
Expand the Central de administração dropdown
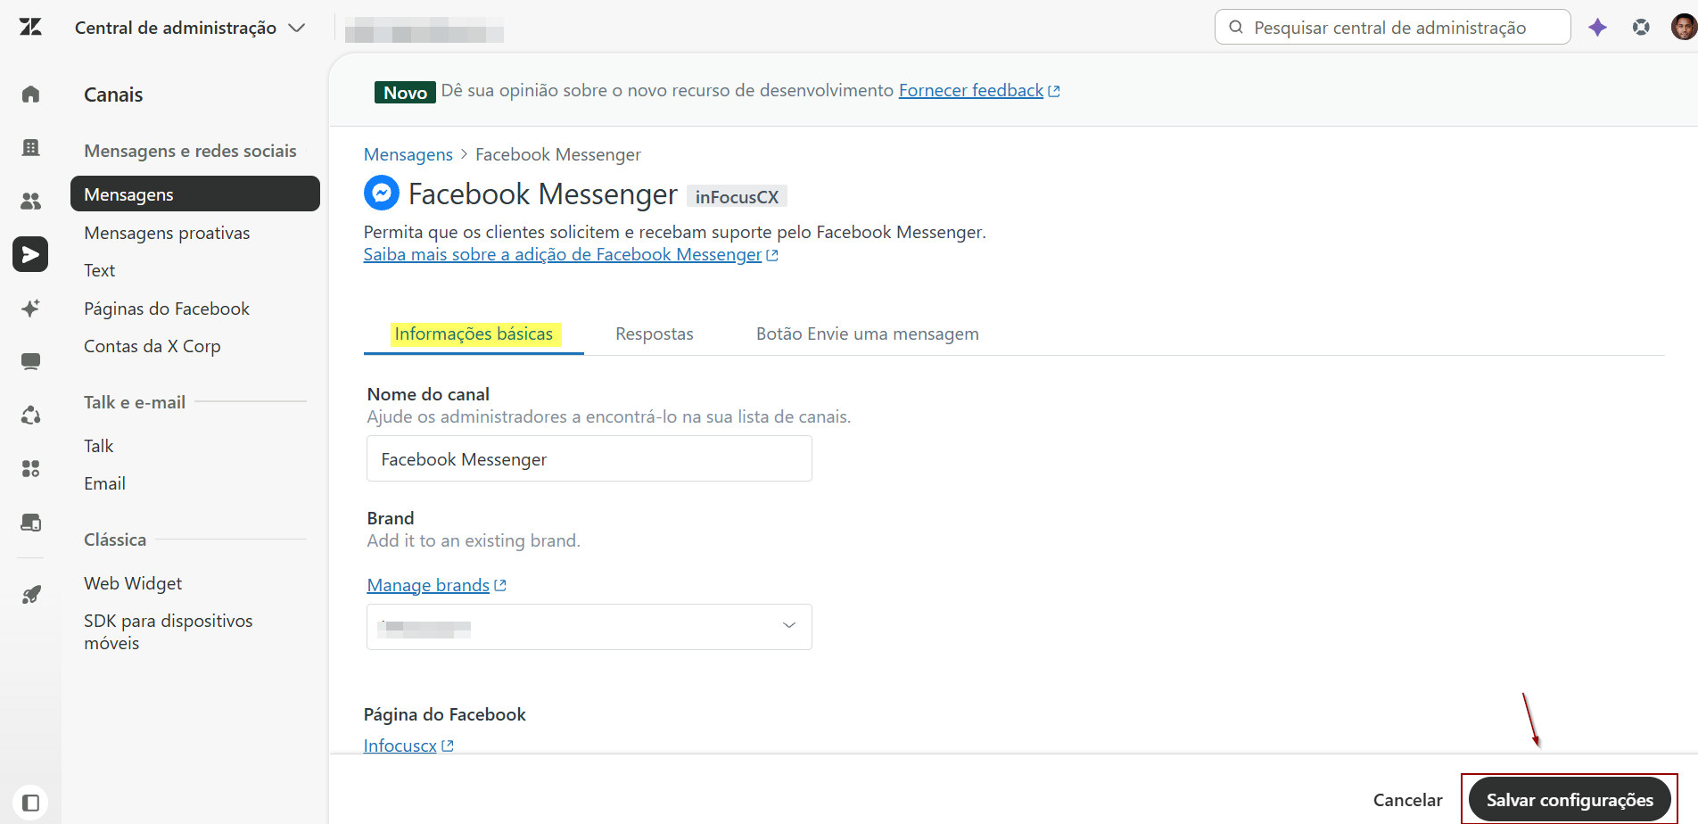(x=190, y=28)
